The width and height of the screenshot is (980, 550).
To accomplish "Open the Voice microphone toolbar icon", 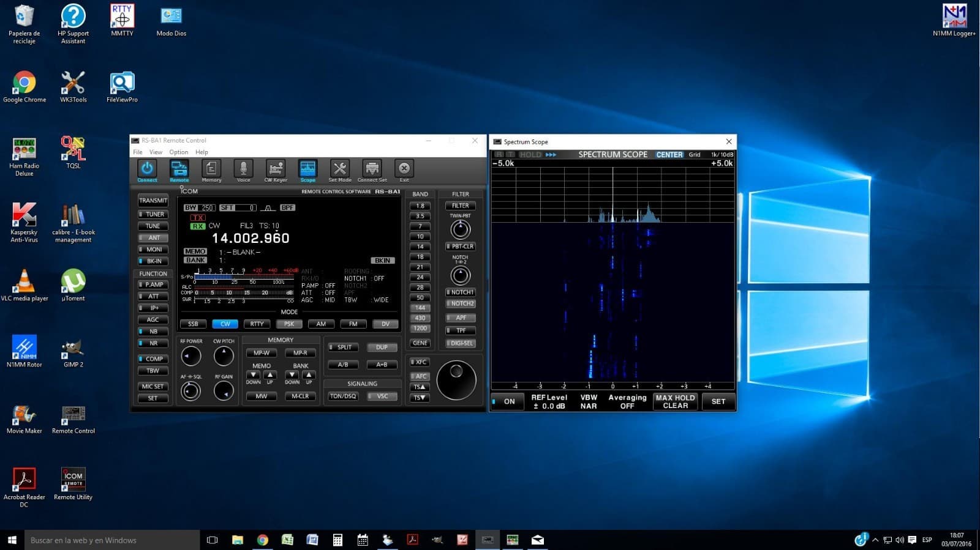I will tap(243, 169).
